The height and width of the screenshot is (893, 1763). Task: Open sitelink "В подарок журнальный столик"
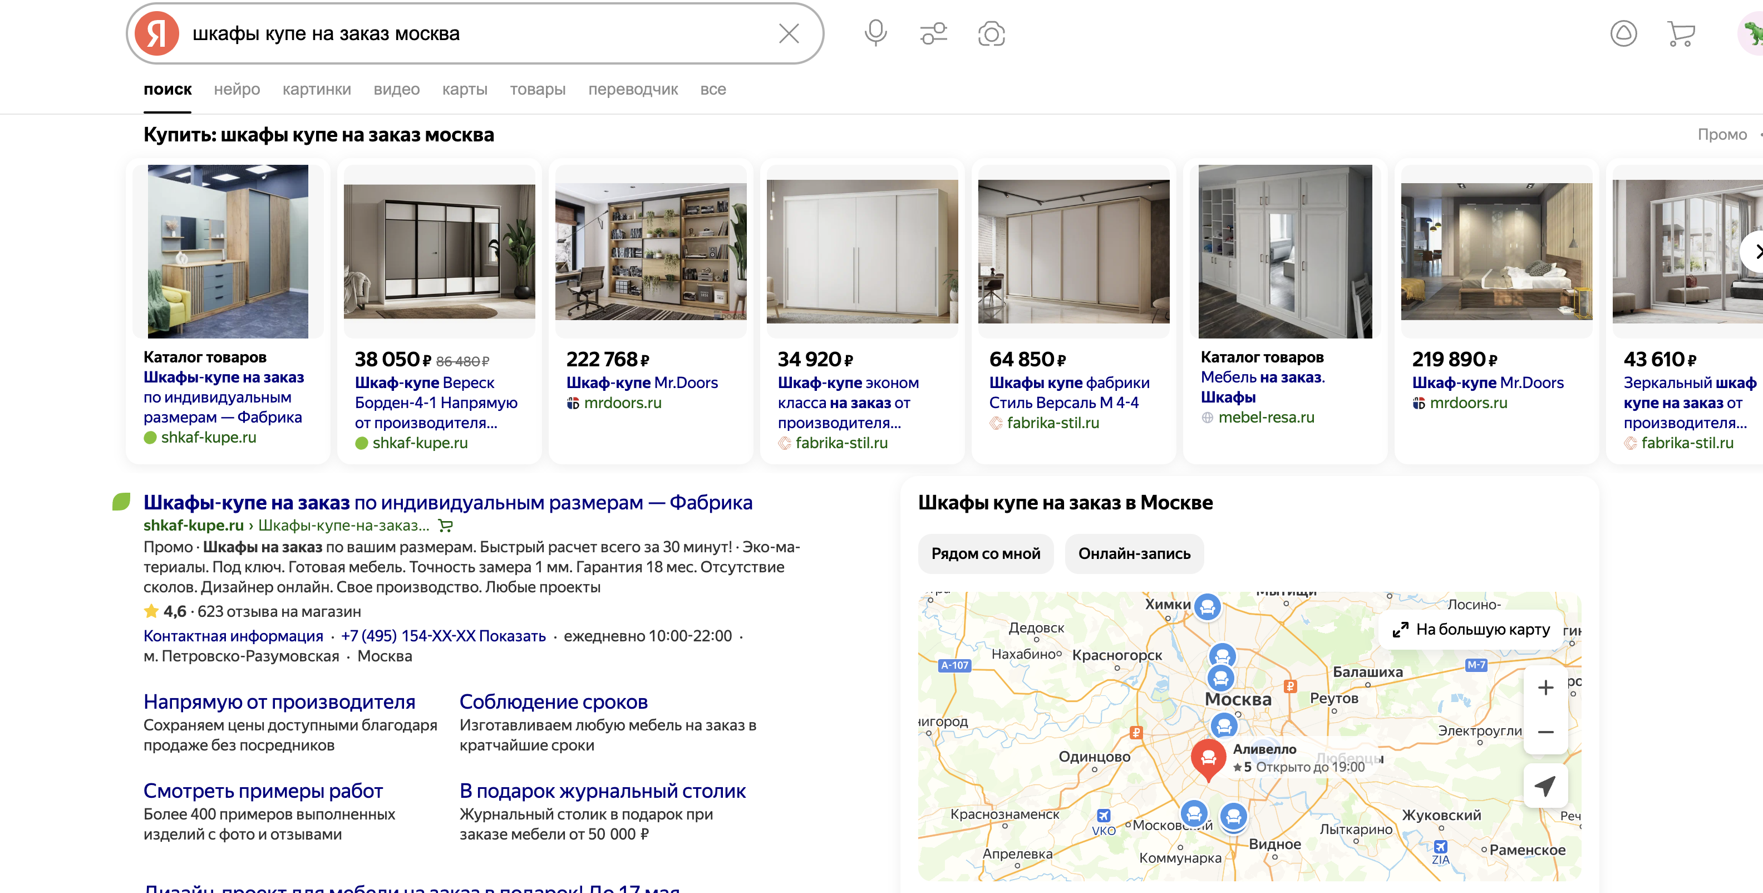point(602,790)
